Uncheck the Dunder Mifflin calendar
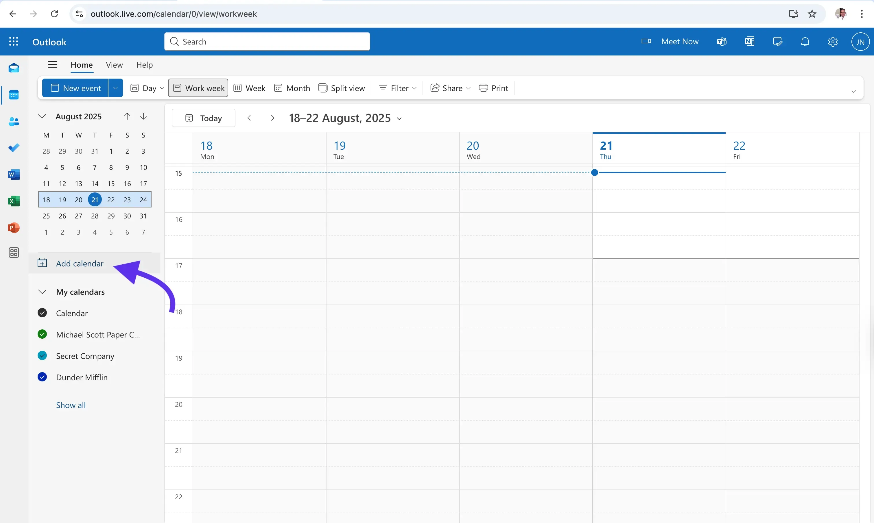 tap(42, 377)
